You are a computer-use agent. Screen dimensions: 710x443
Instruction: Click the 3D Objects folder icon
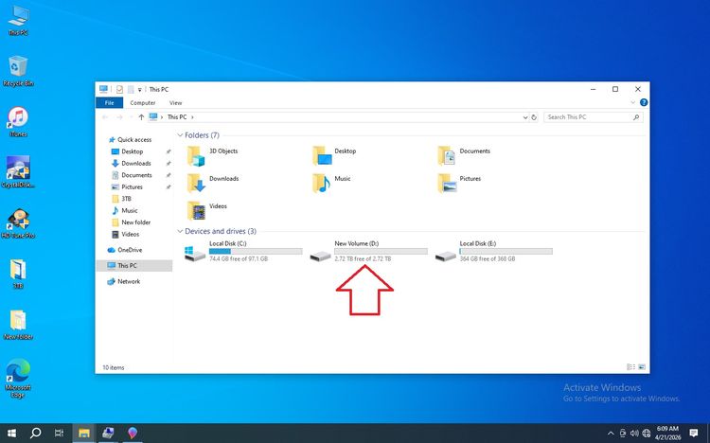point(196,155)
